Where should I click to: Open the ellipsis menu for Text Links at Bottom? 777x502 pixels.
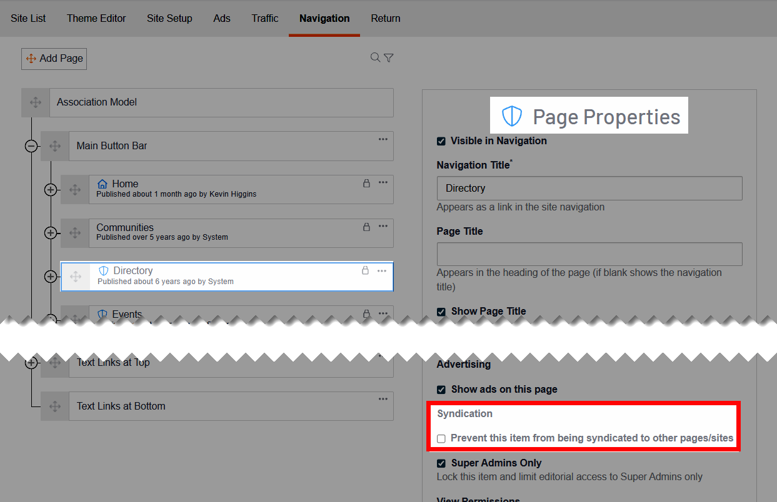[383, 398]
